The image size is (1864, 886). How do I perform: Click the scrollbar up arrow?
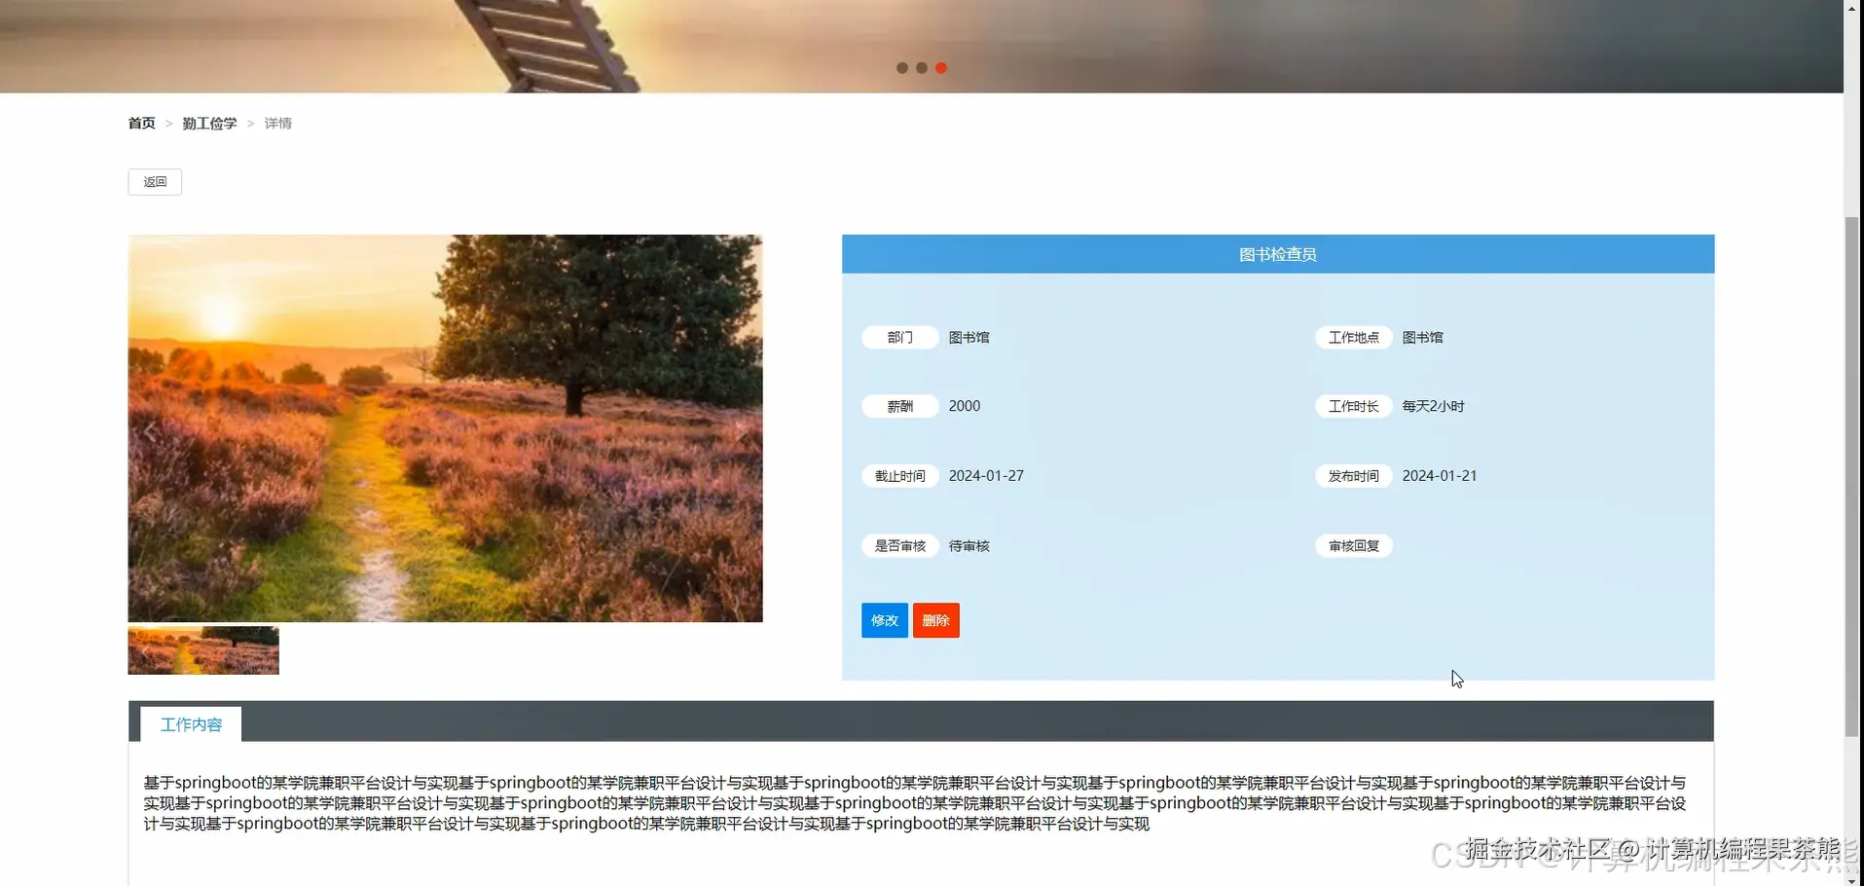click(1852, 8)
